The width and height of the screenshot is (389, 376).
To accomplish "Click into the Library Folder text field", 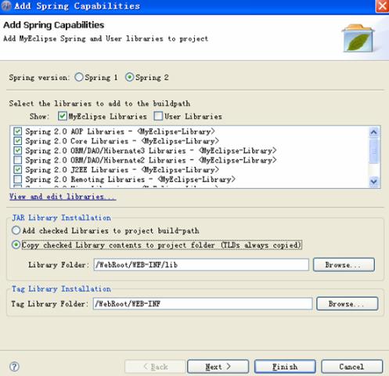I will pyautogui.click(x=201, y=265).
